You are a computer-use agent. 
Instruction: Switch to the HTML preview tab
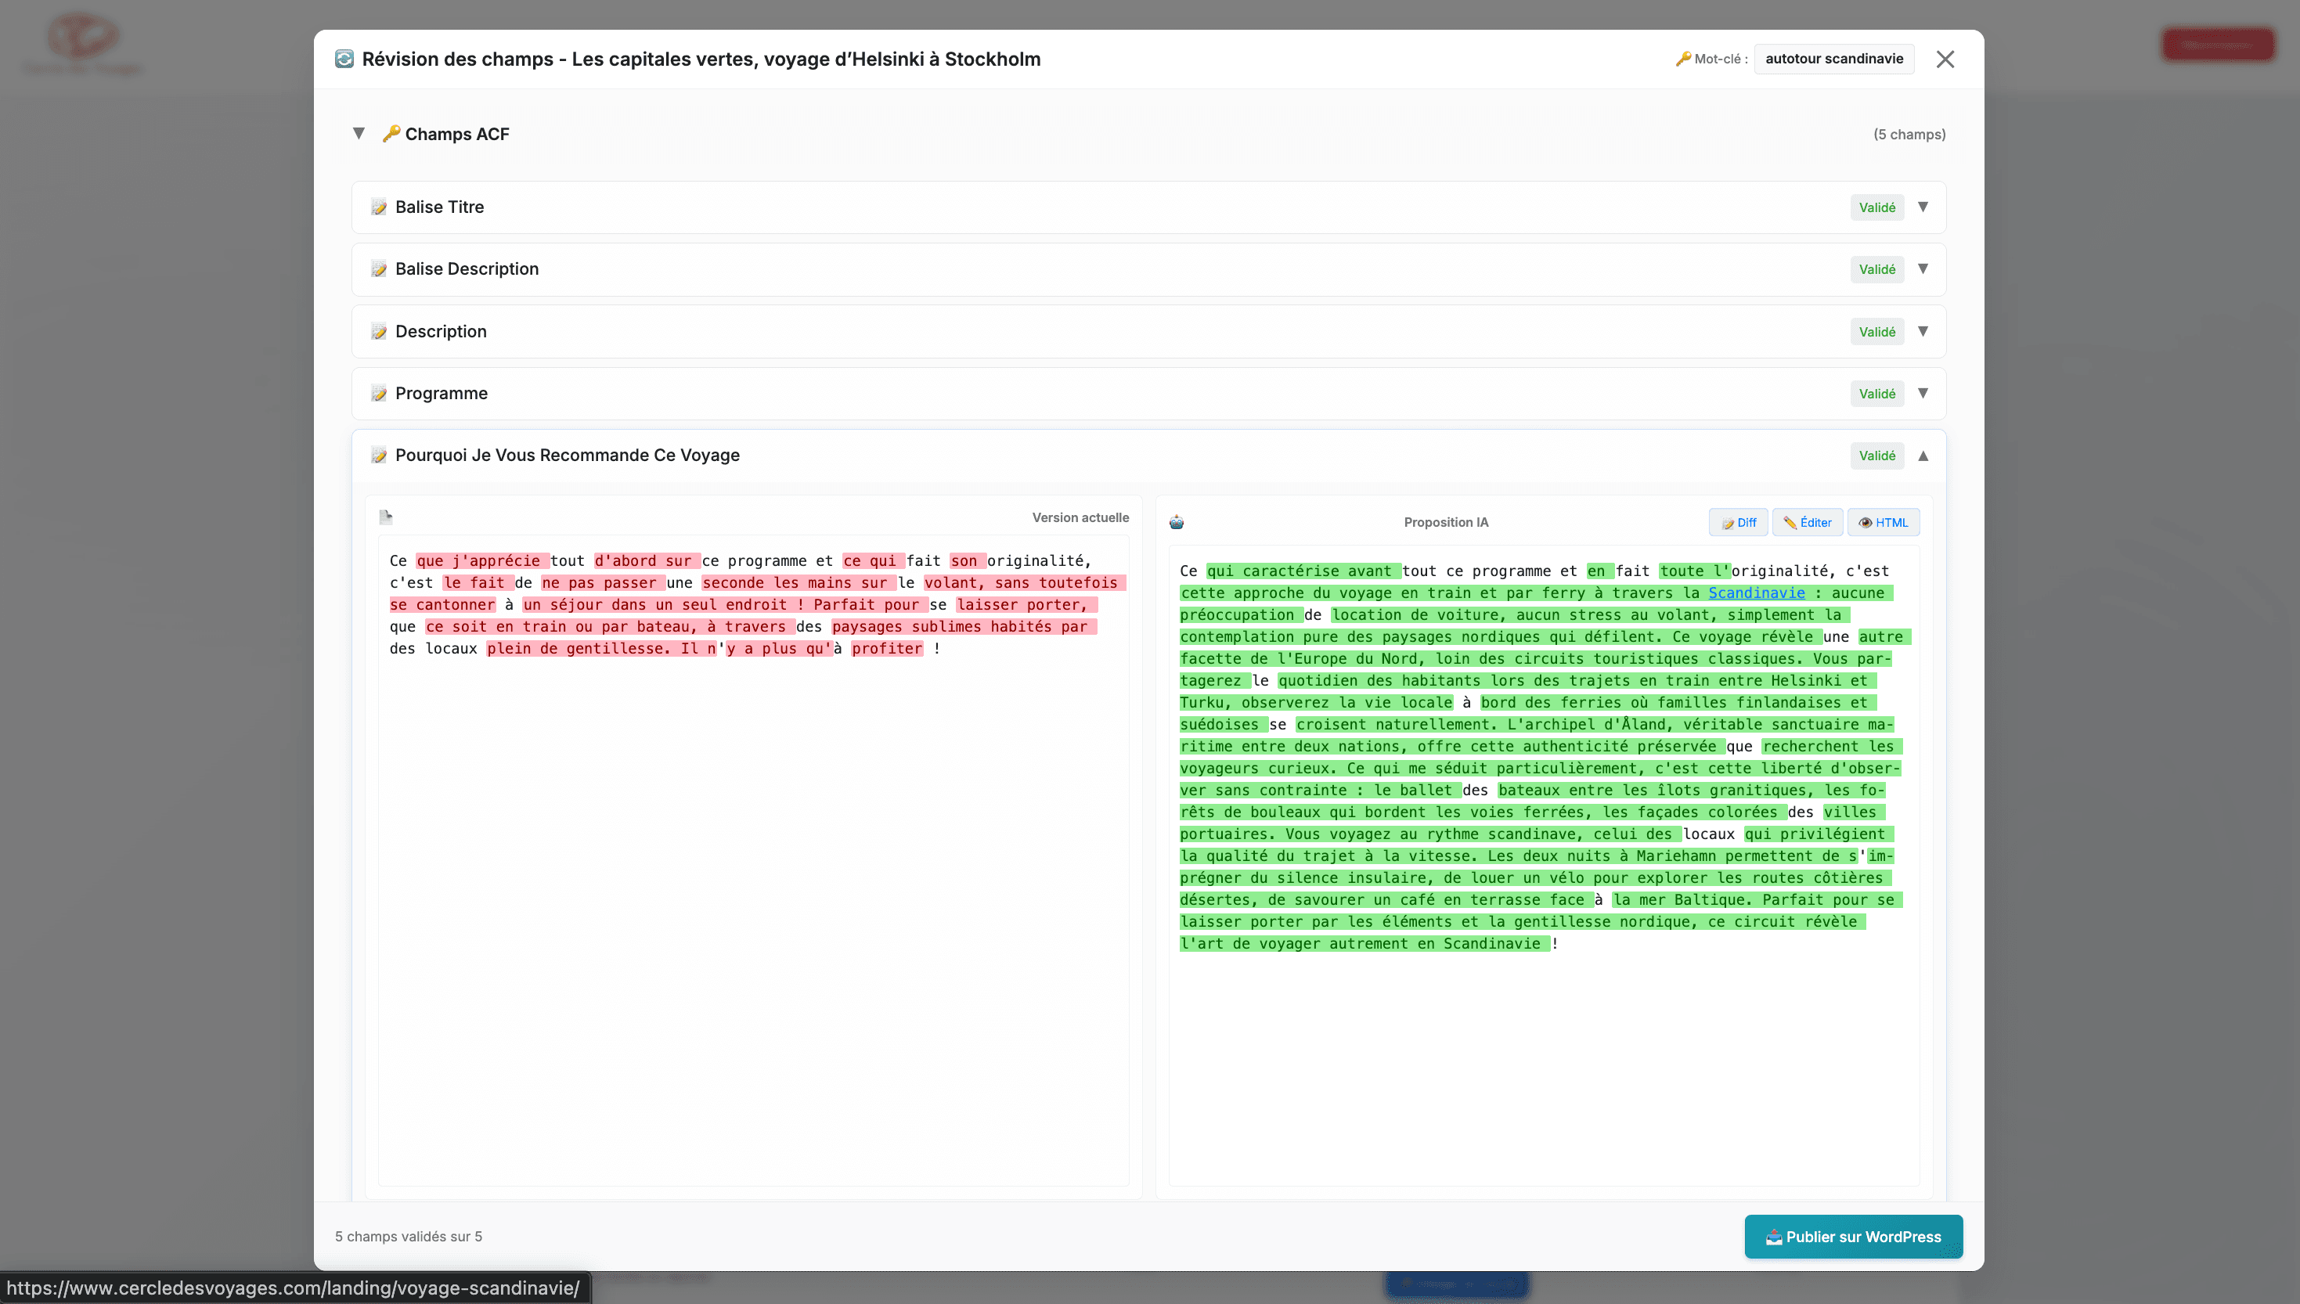(x=1883, y=522)
